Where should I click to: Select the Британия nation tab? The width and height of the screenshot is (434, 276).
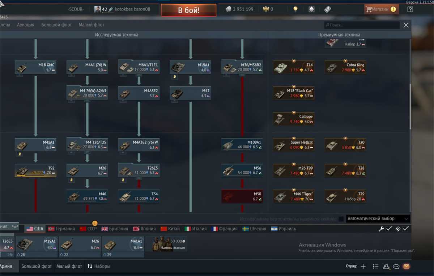tap(115, 229)
